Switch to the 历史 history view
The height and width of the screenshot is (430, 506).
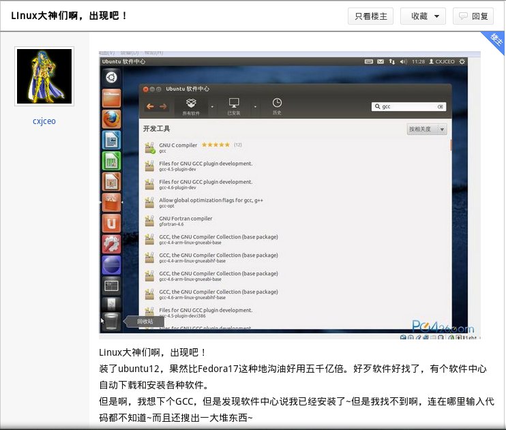(x=277, y=106)
